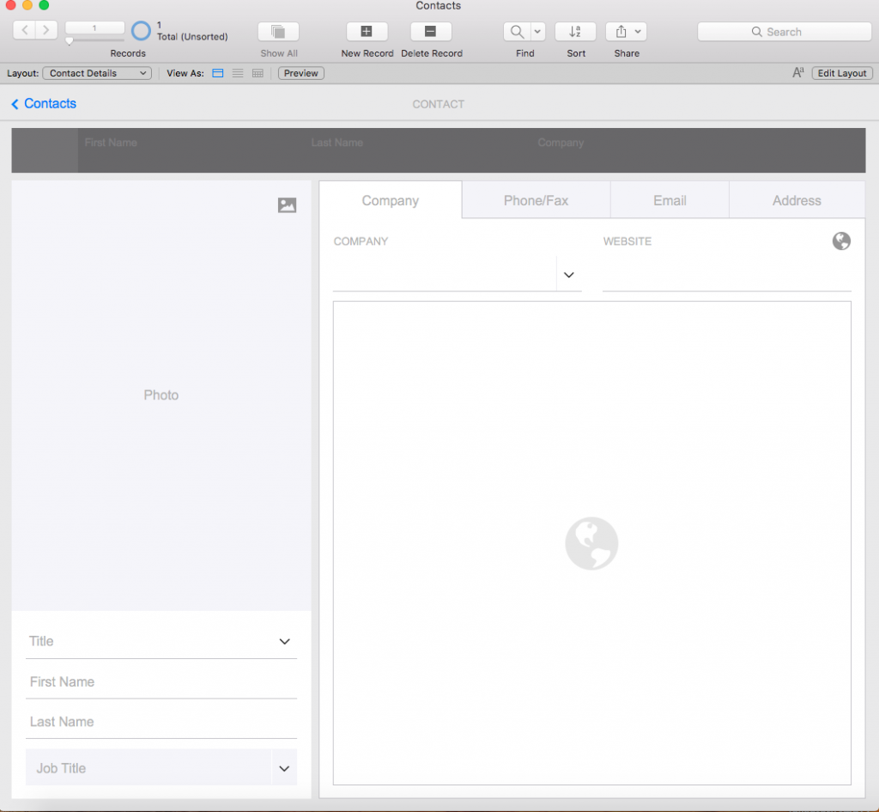Select Form view in View As controls
The image size is (879, 812).
(218, 73)
